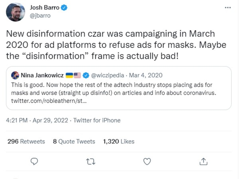Open Nina Jankowicz's name in quoted tweet
The image size is (244, 179).
pos(42,76)
